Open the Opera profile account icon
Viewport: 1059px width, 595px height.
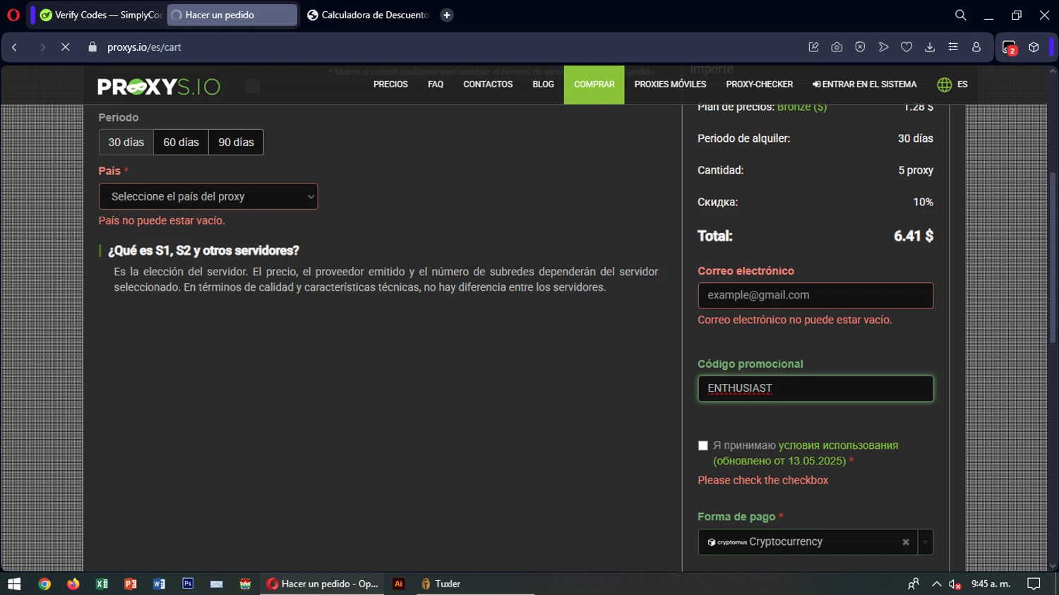[976, 47]
